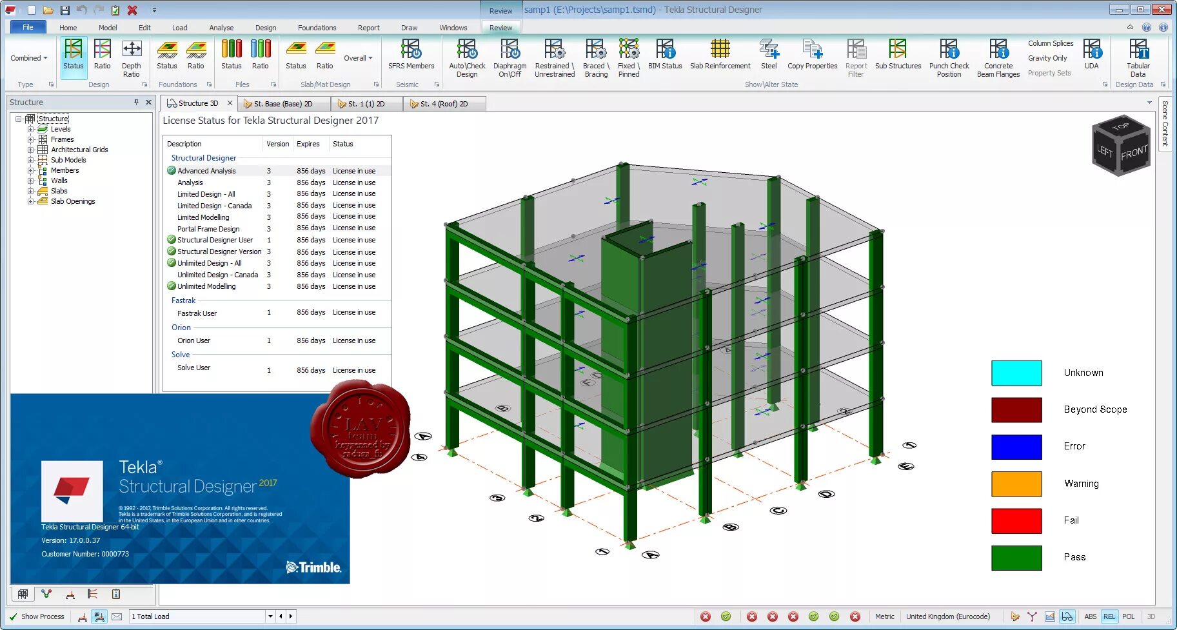Viewport: 1177px width, 630px height.
Task: Switch to the Foundations ribbon tab
Action: click(317, 28)
